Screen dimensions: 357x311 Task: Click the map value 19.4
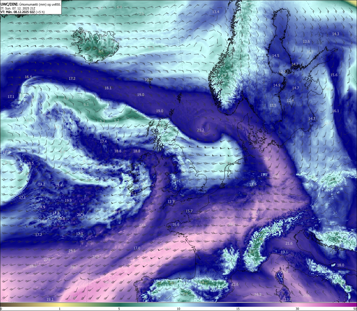click(x=59, y=185)
